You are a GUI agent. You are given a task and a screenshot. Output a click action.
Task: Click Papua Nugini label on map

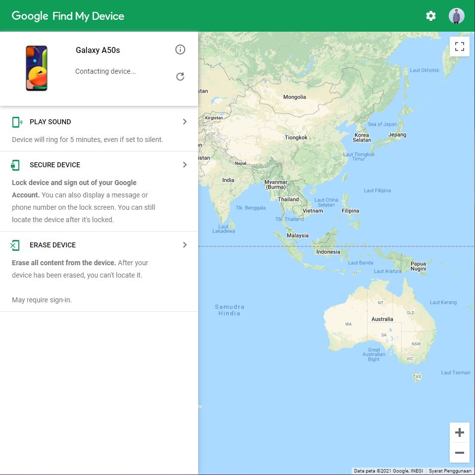coord(418,266)
